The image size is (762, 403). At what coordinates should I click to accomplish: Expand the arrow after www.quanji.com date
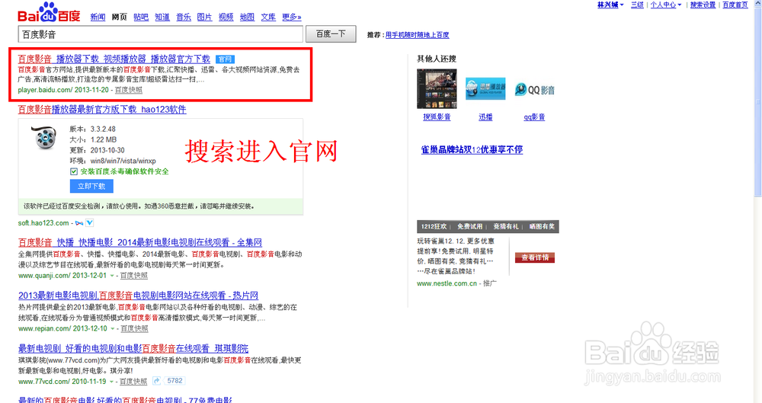(x=112, y=276)
